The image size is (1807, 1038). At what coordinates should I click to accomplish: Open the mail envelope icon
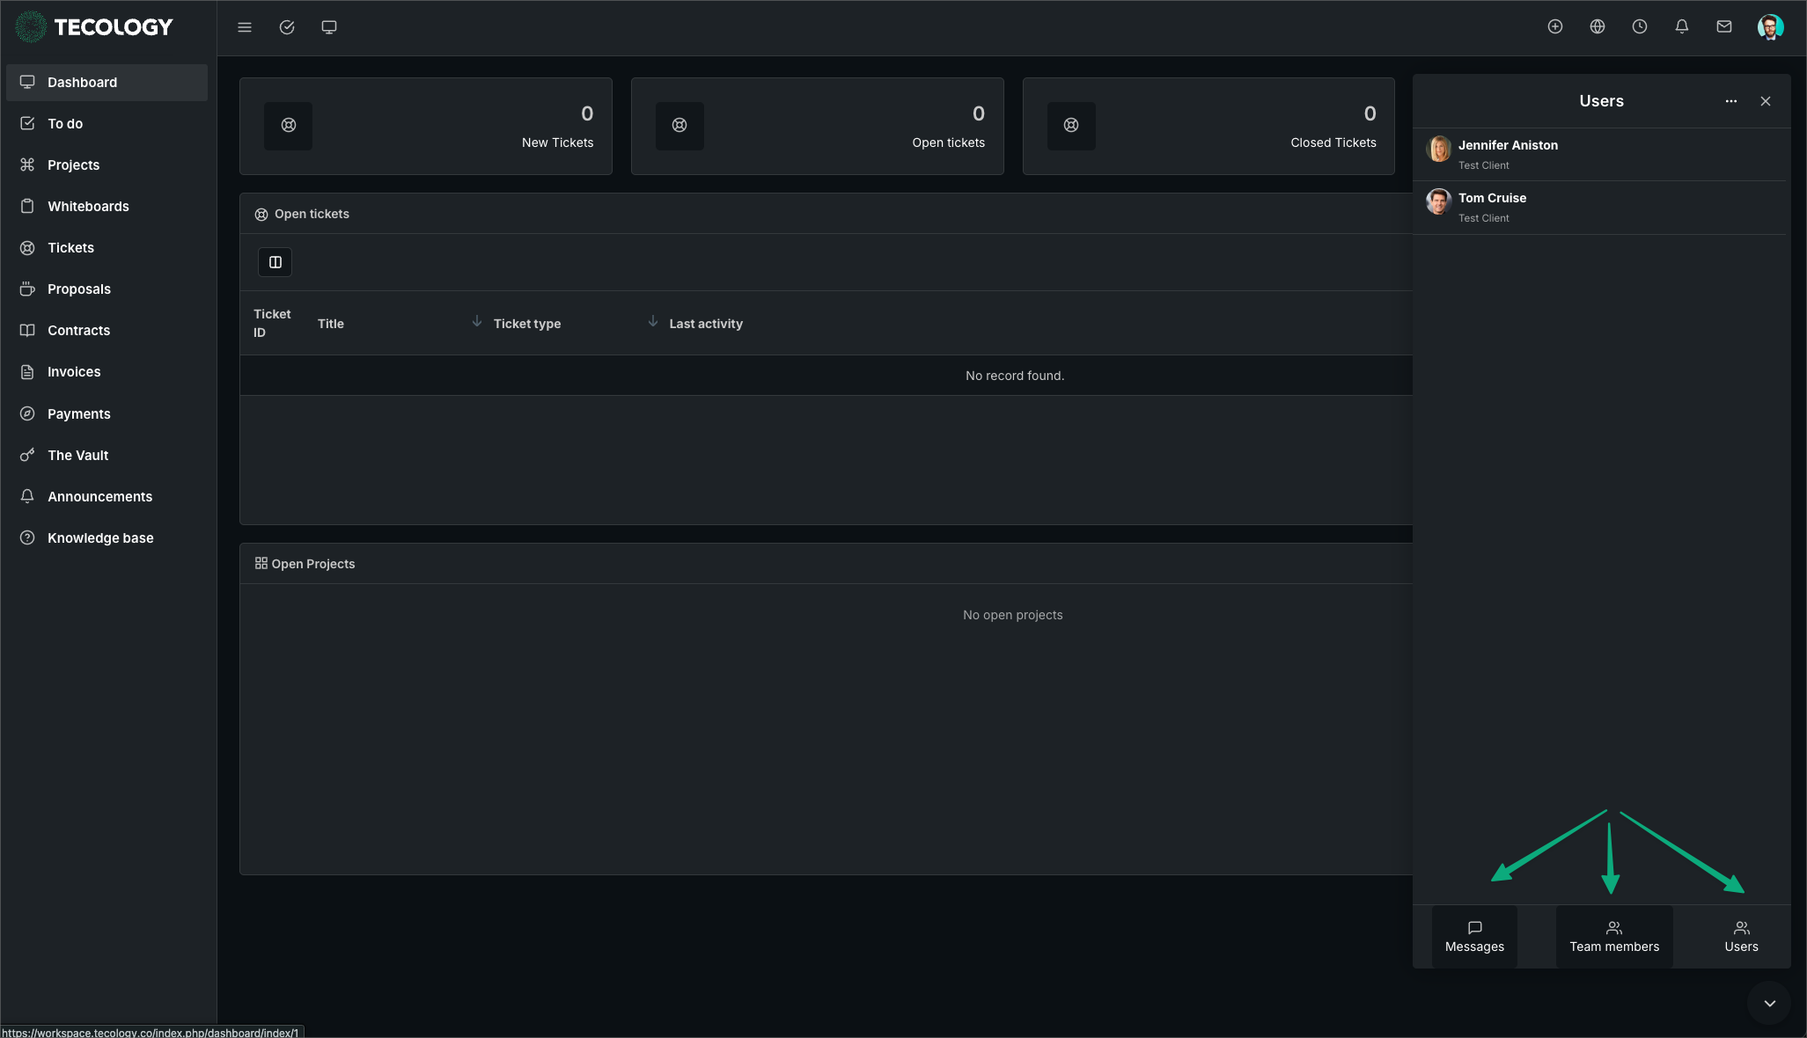tap(1724, 27)
